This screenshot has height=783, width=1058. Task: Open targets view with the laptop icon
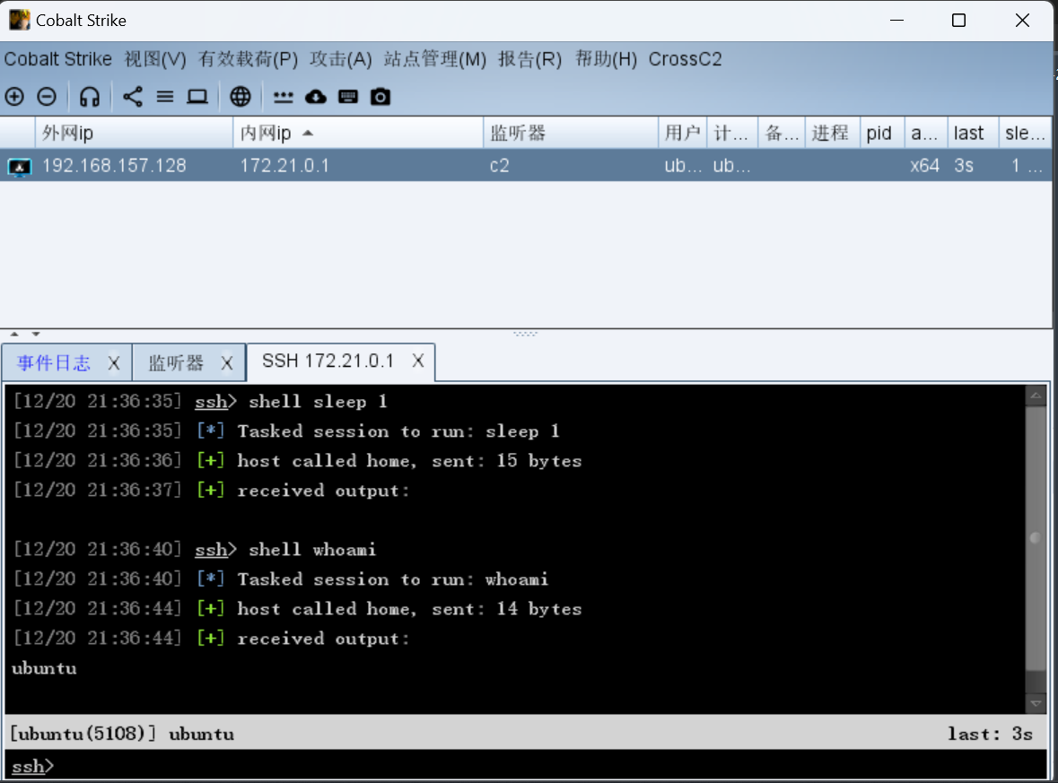(x=197, y=96)
